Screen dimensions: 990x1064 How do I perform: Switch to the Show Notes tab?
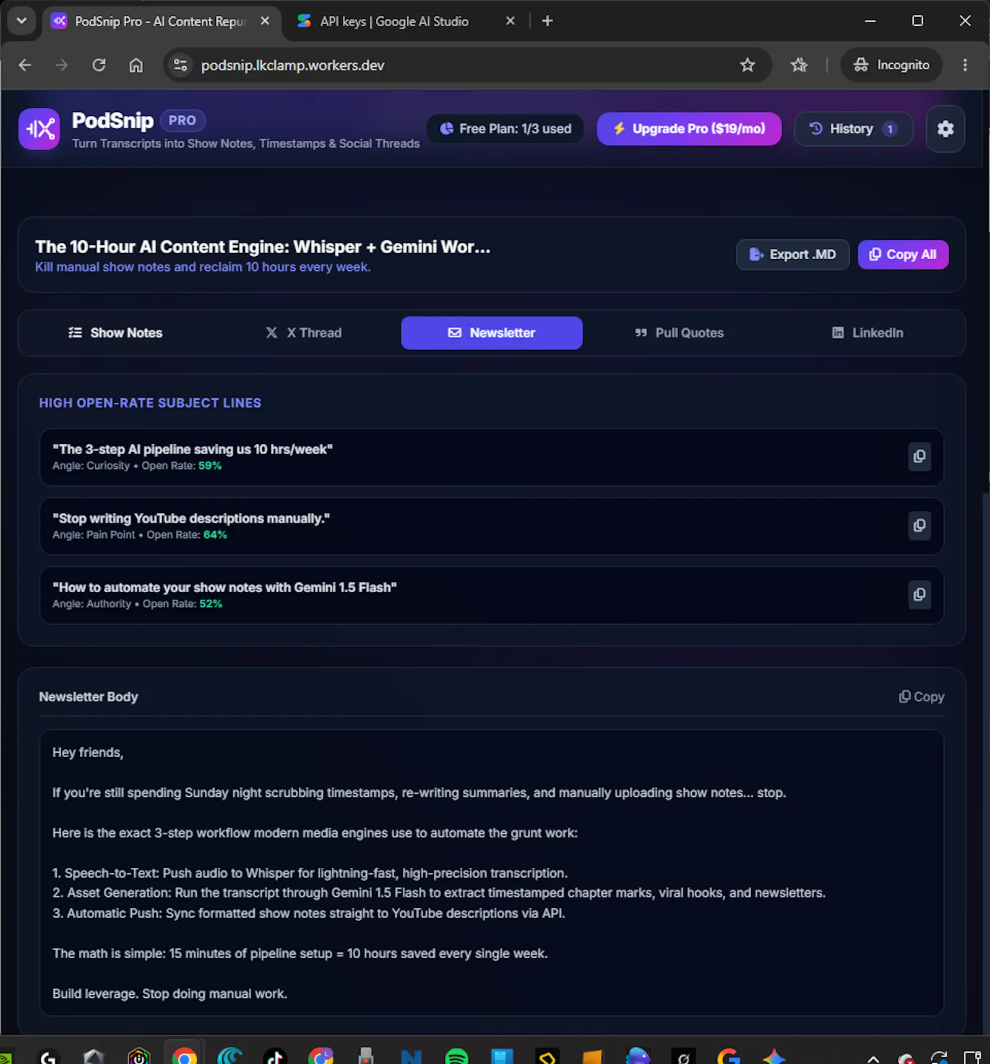point(115,333)
